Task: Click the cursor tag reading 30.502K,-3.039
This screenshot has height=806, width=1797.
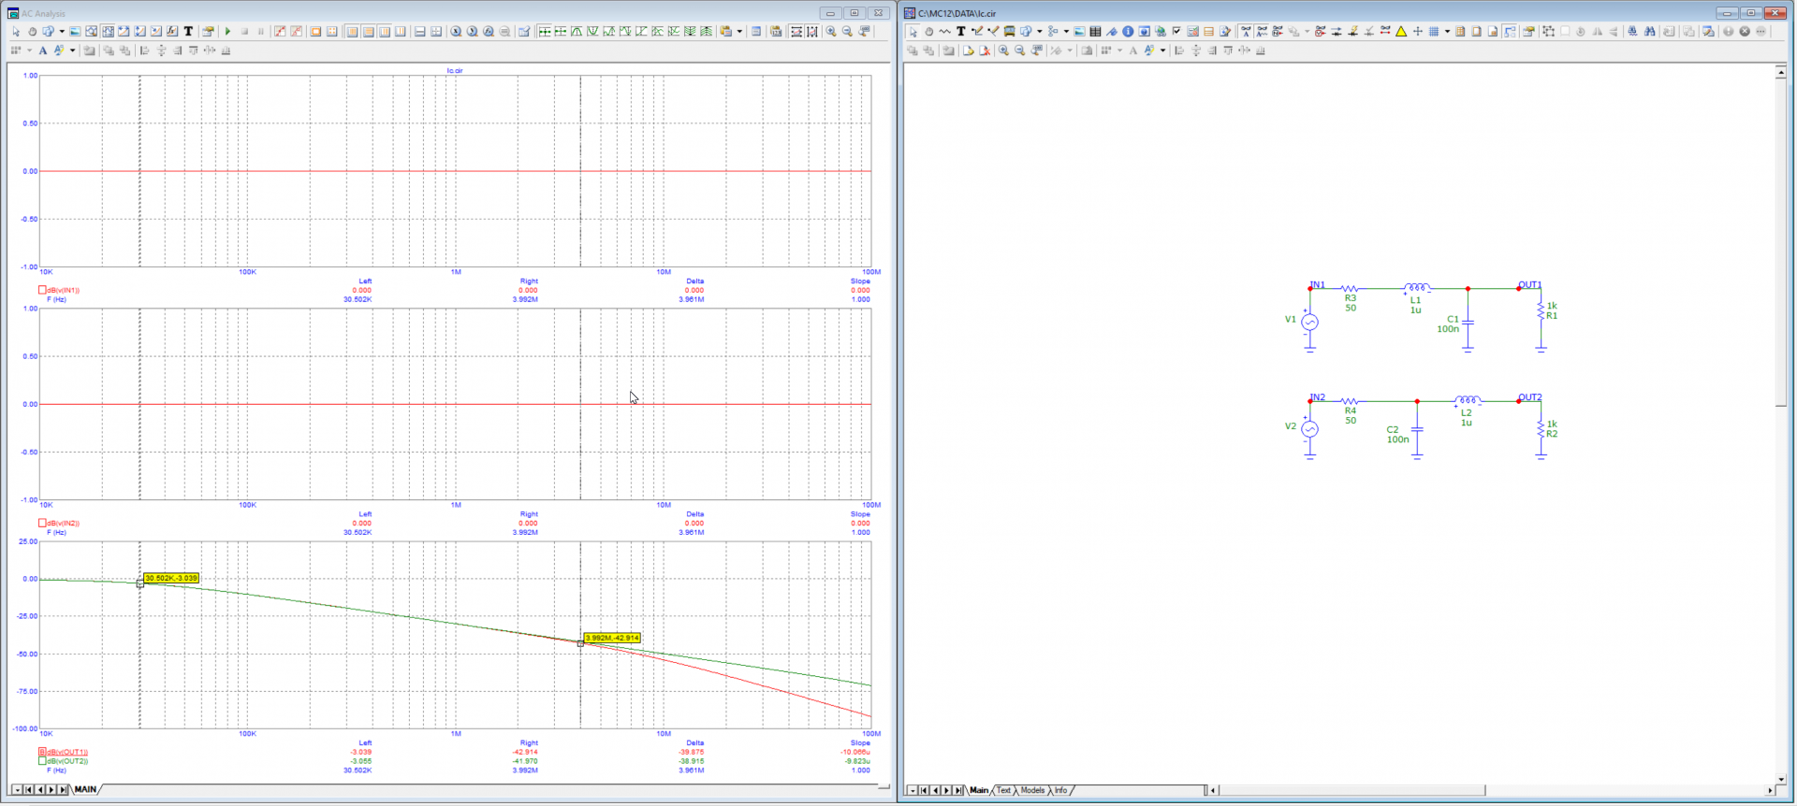Action: tap(171, 578)
